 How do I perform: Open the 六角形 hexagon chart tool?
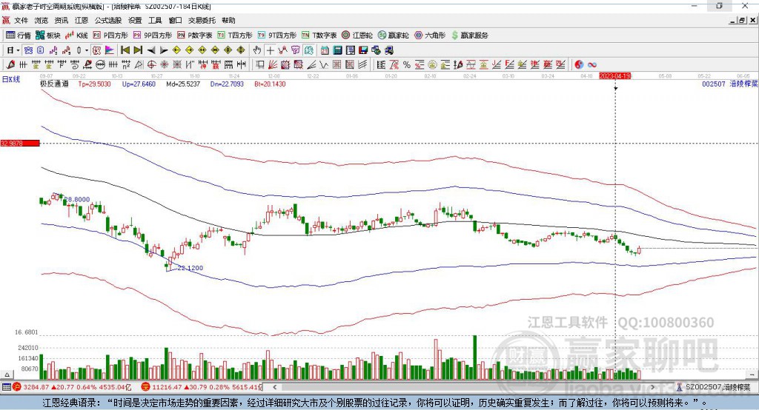tap(430, 36)
